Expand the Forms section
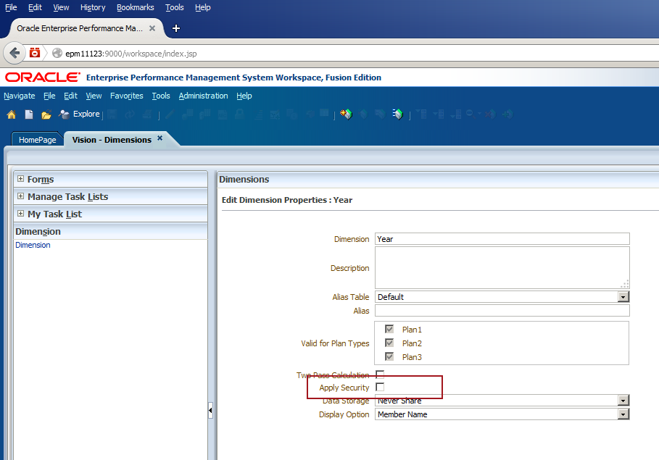The width and height of the screenshot is (659, 460). 20,178
